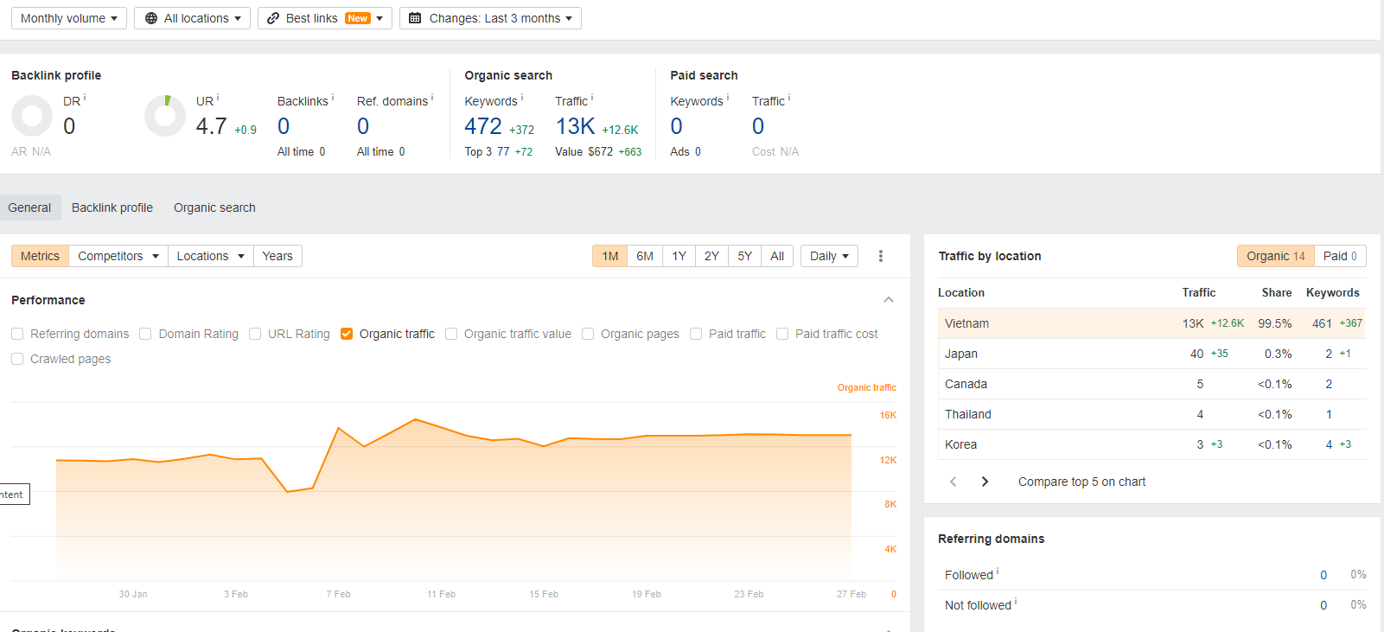Go to previous page of traffic locations
This screenshot has width=1384, height=632.
(x=953, y=482)
